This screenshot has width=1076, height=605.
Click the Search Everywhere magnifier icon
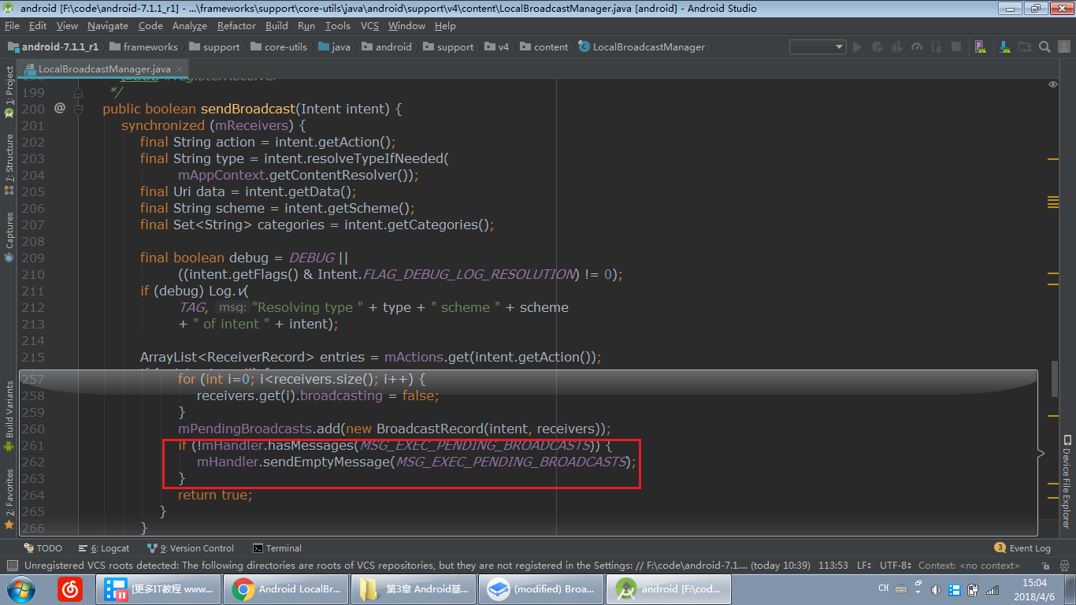click(1044, 47)
